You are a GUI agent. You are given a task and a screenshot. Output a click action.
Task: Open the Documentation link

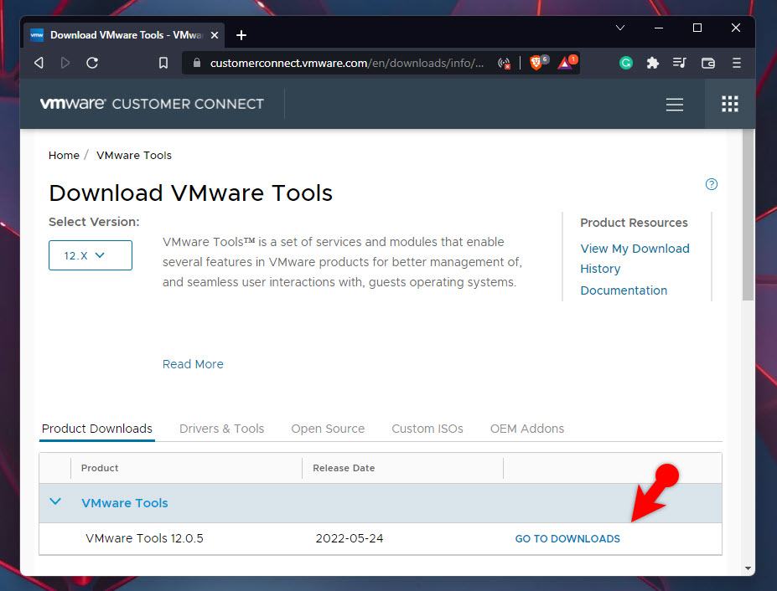coord(624,290)
